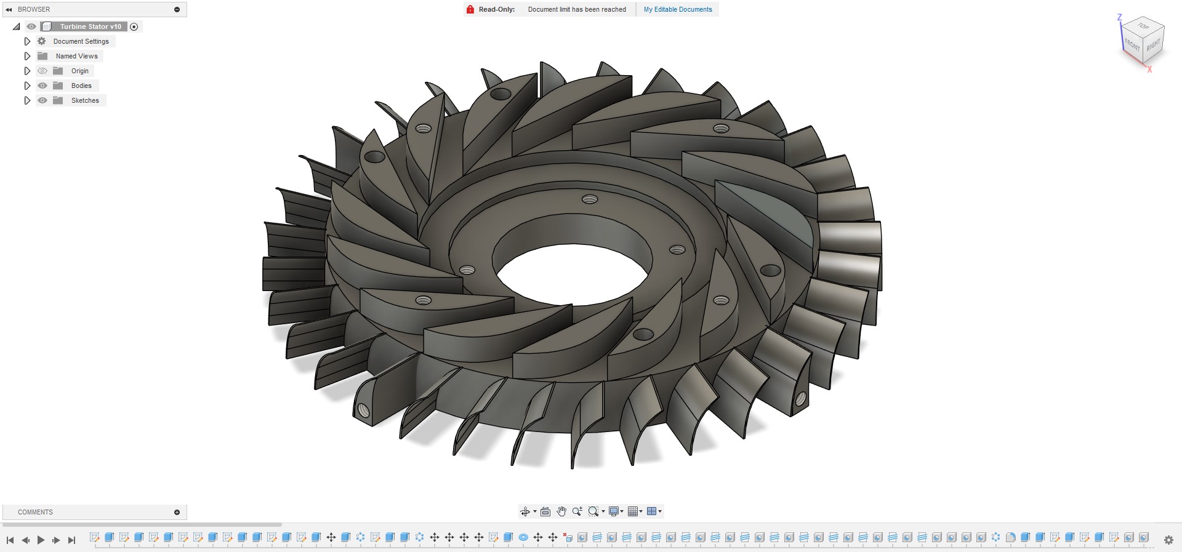Click the Sketches folder icon

pyautogui.click(x=58, y=100)
